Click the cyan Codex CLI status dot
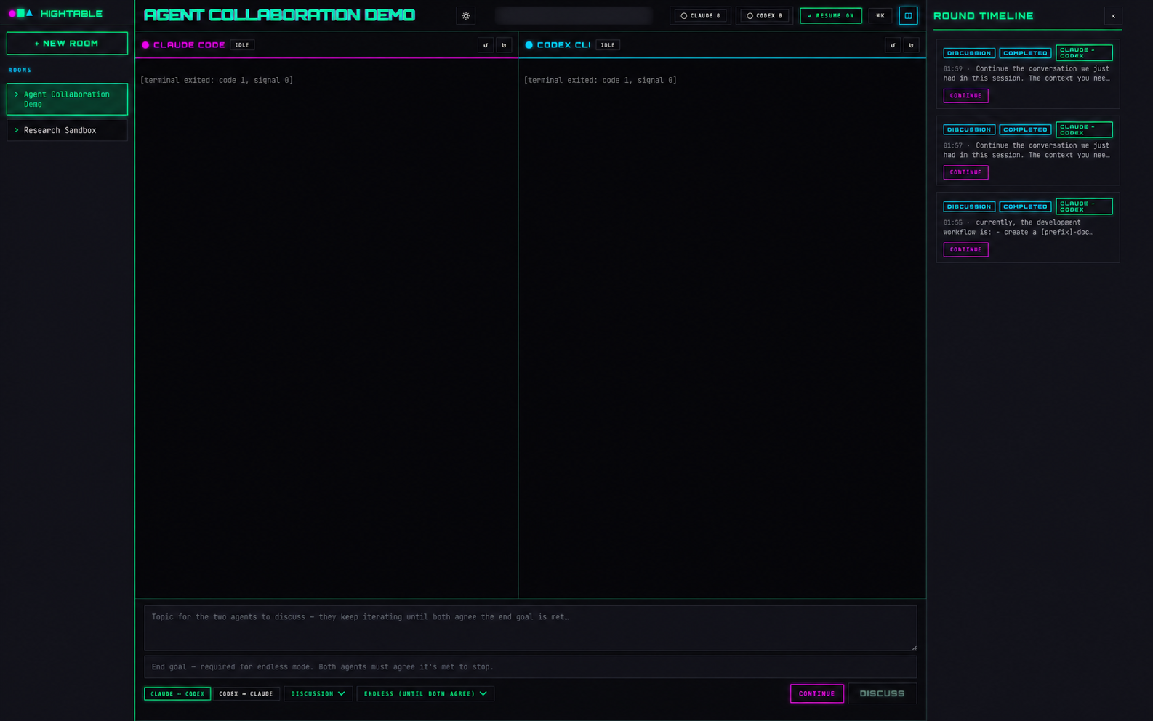1153x721 pixels. pos(529,45)
